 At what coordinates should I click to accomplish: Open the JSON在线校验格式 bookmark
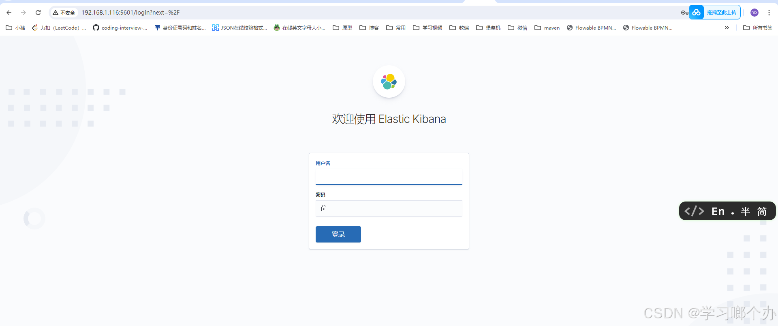(240, 28)
